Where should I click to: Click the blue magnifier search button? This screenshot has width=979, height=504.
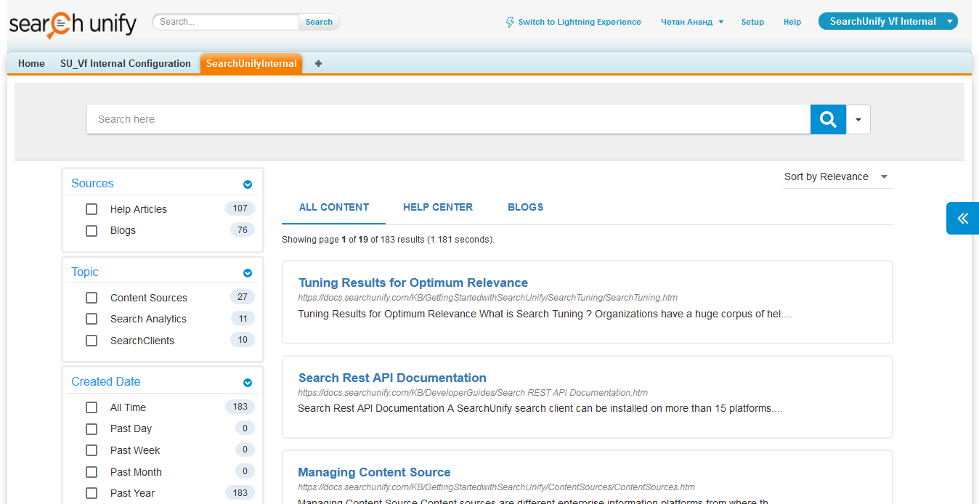(828, 119)
